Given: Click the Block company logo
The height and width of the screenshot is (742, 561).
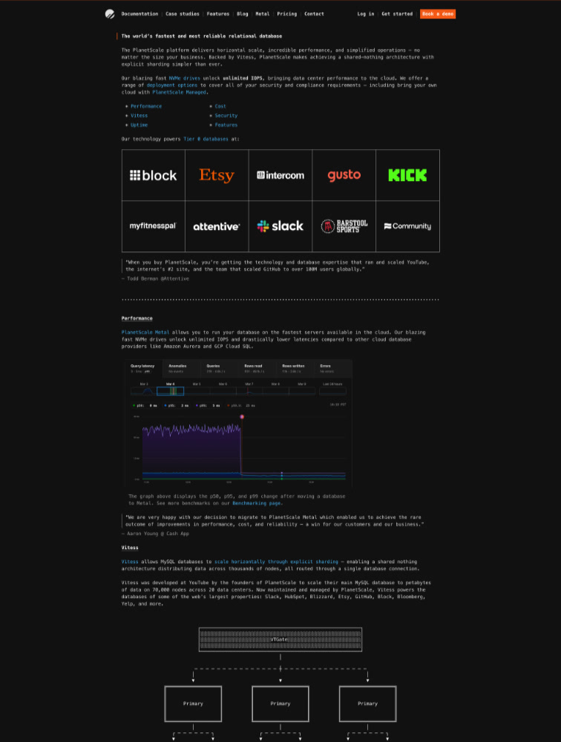Looking at the screenshot, I should (x=154, y=175).
